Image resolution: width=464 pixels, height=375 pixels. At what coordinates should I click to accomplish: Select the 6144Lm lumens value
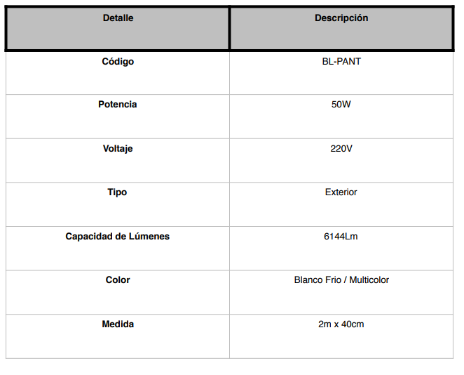[x=341, y=236]
